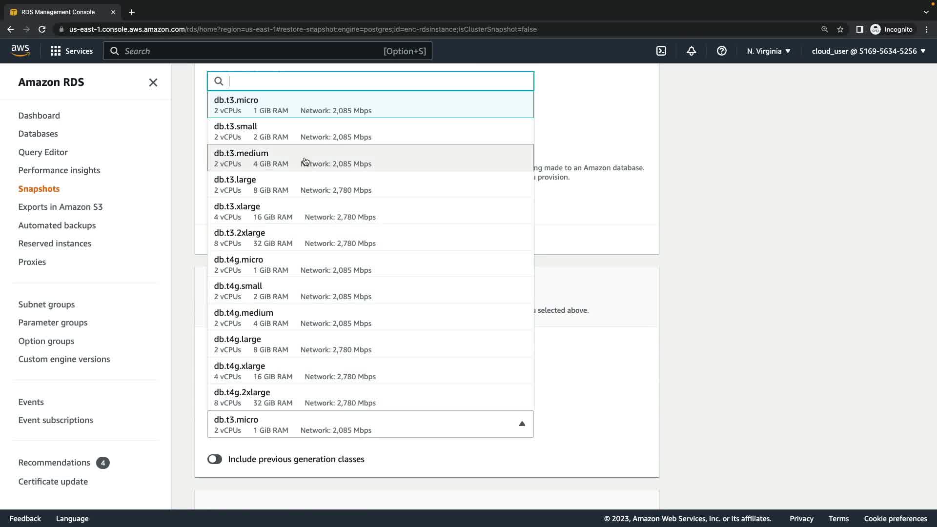Open the Services grid menu
The width and height of the screenshot is (937, 527).
[x=71, y=51]
